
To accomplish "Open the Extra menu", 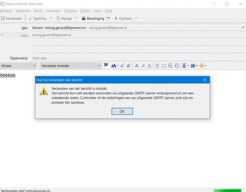I will click(x=98, y=11).
